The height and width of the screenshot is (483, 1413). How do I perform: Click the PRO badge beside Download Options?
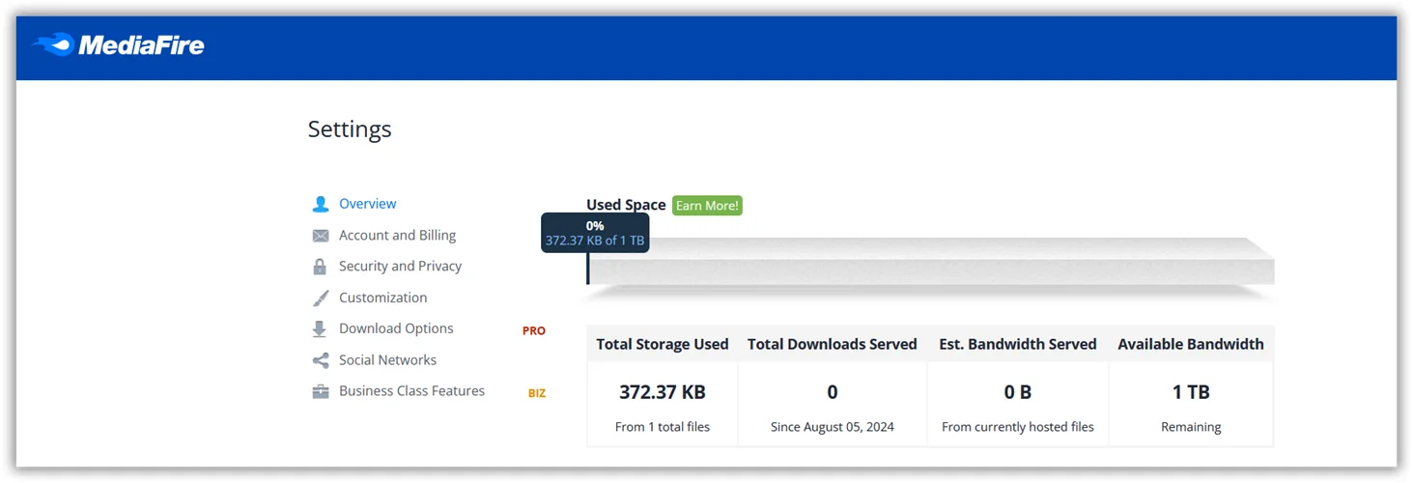(x=534, y=330)
